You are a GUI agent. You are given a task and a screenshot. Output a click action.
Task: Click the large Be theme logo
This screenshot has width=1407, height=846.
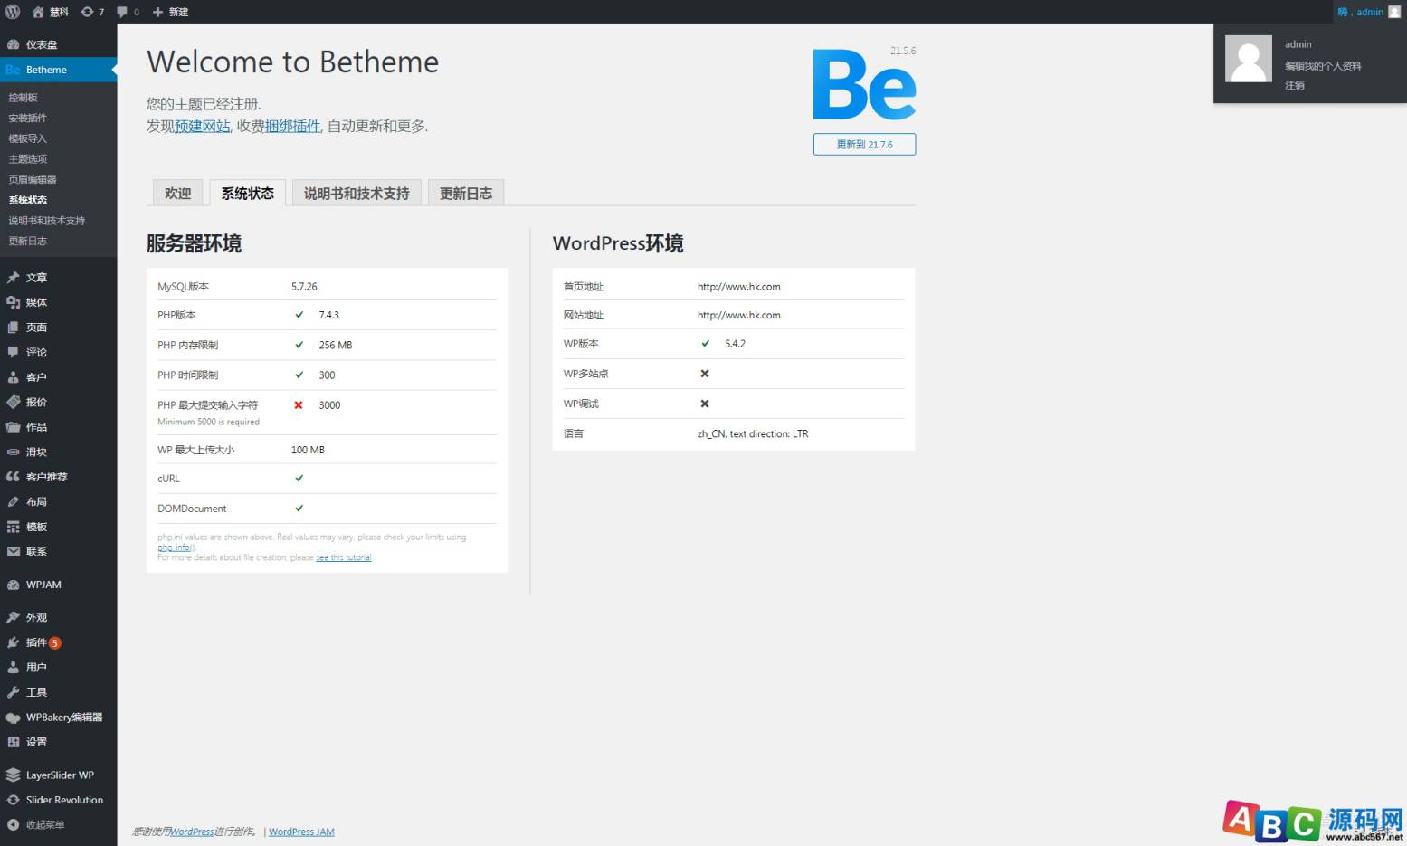[864, 84]
